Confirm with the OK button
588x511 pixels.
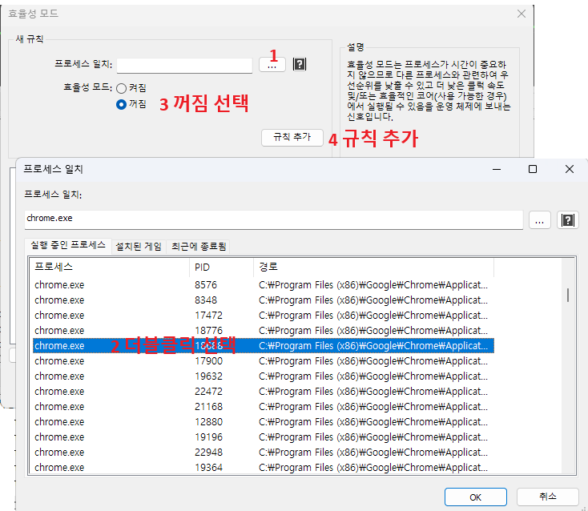(x=476, y=497)
